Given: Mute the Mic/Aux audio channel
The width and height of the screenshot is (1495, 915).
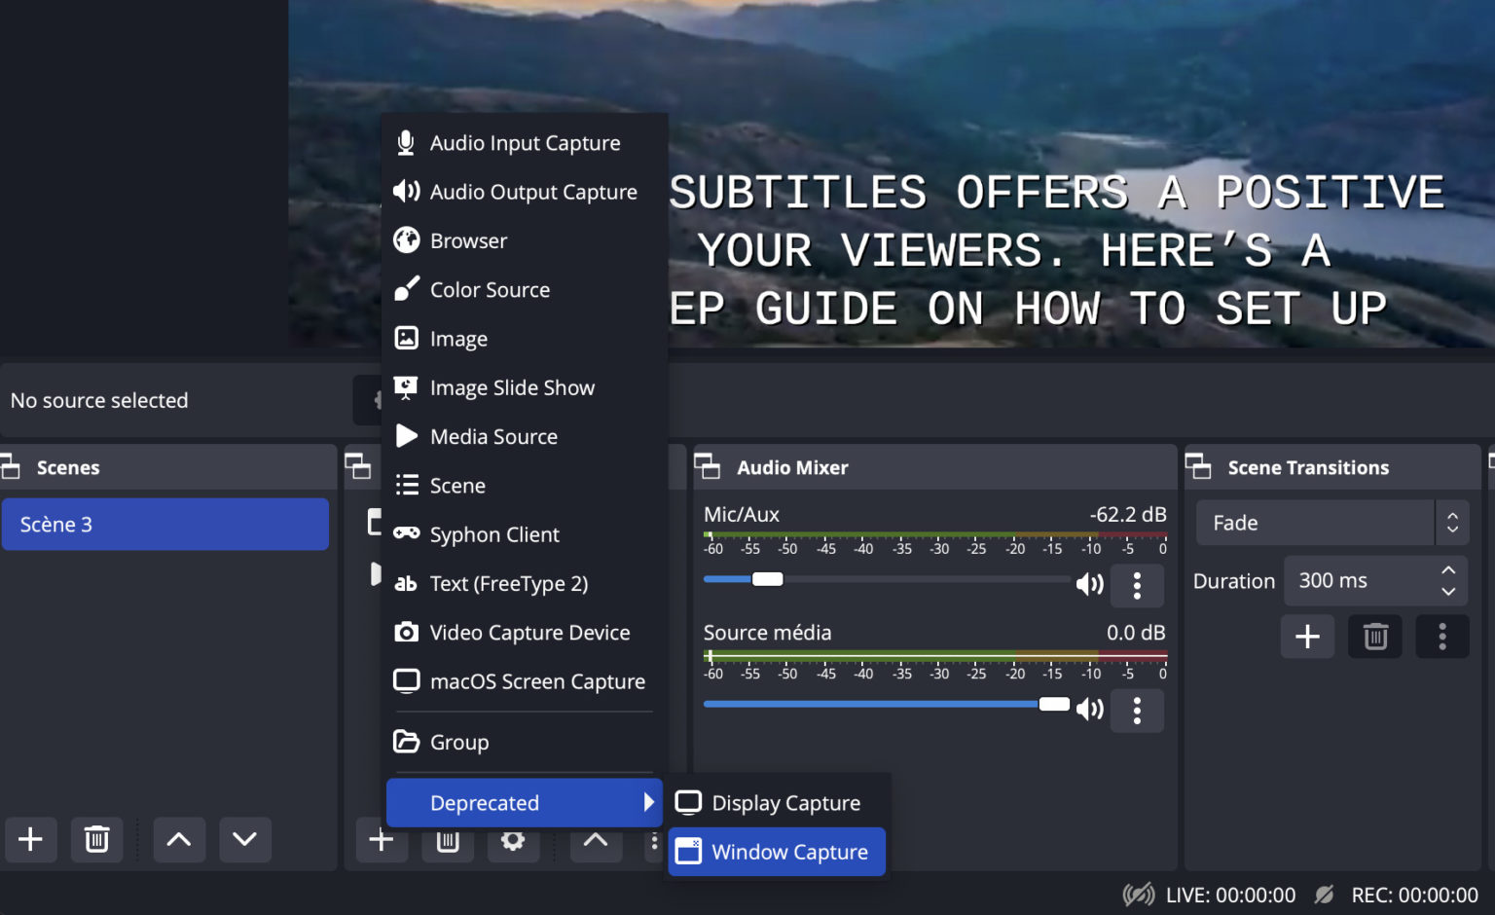Looking at the screenshot, I should [1089, 584].
